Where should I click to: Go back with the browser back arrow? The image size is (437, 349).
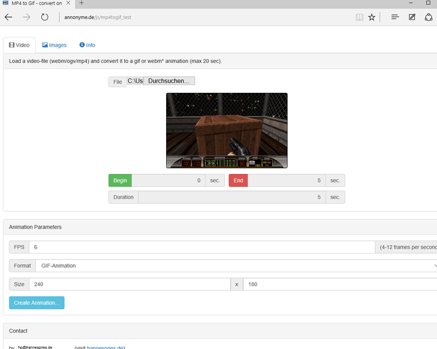pyautogui.click(x=8, y=17)
